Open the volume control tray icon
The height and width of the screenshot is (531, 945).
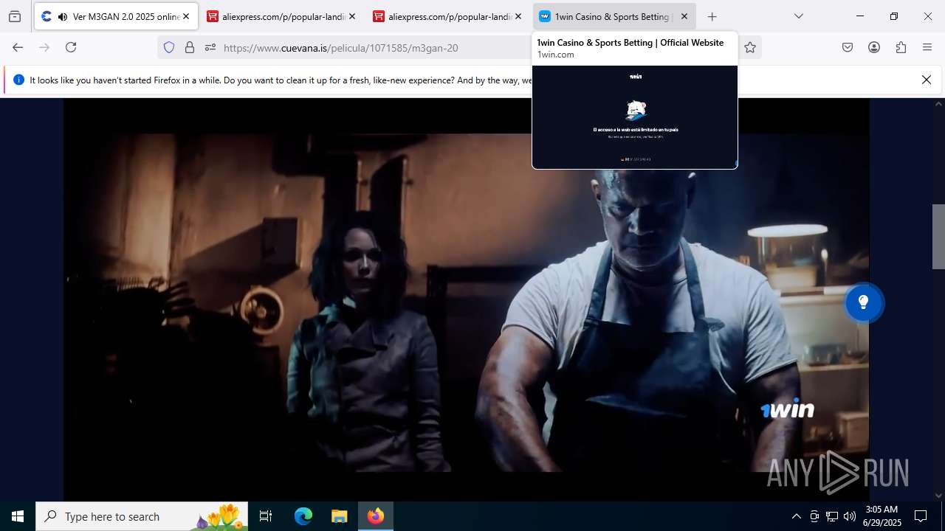point(850,516)
